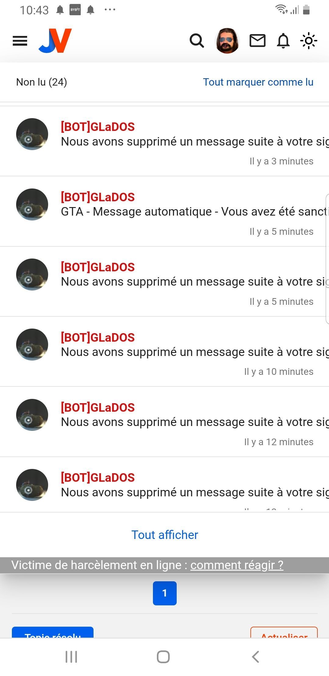
Task: Open the notifications bell icon
Action: tap(283, 41)
